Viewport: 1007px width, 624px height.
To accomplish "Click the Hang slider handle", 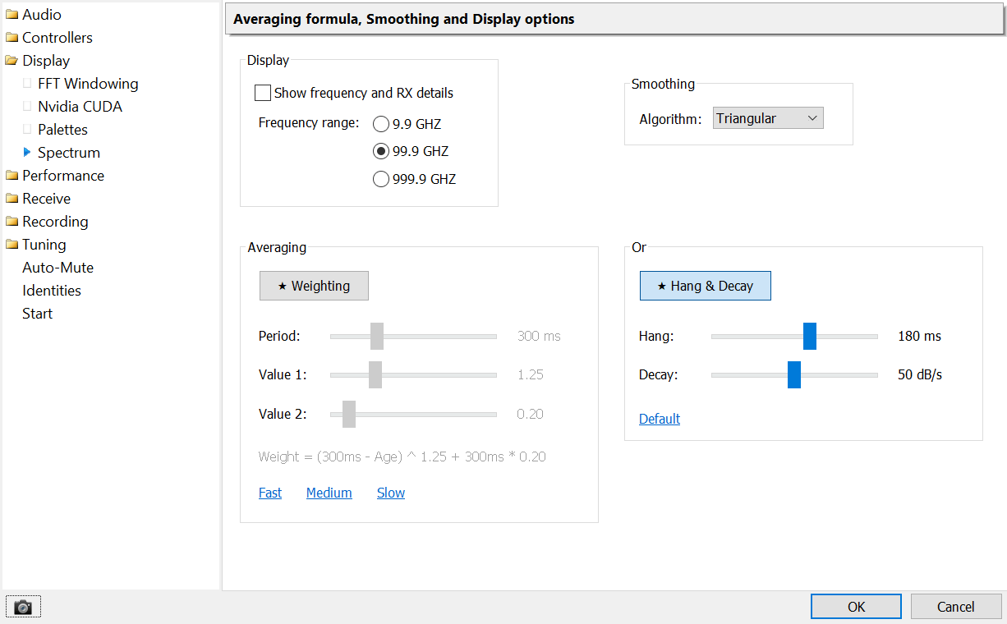I will coord(810,336).
